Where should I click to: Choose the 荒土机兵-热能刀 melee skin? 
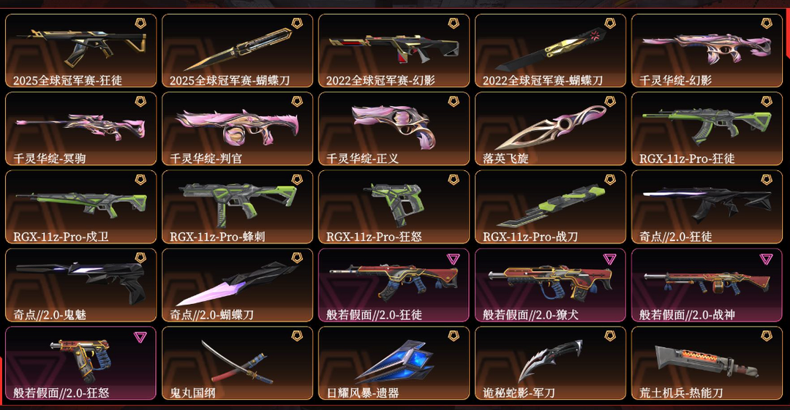click(707, 363)
